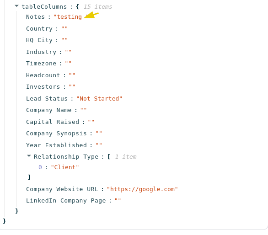Select the Headcount key
The width and height of the screenshot is (268, 235).
click(x=43, y=75)
